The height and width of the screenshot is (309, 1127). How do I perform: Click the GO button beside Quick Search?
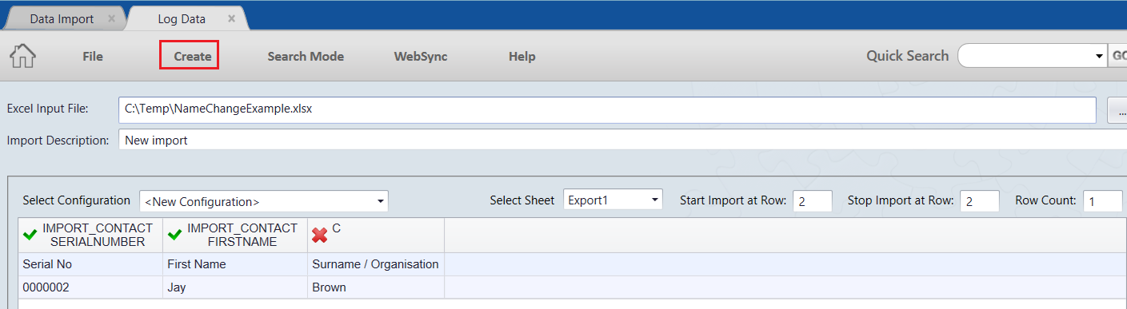coord(1117,57)
